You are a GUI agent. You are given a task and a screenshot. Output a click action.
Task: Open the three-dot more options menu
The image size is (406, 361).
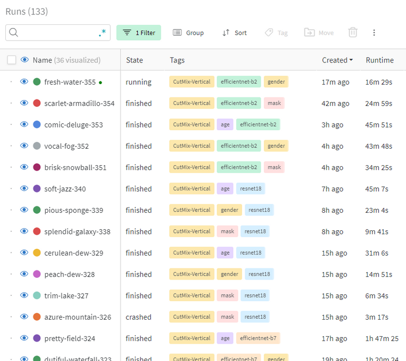click(374, 32)
